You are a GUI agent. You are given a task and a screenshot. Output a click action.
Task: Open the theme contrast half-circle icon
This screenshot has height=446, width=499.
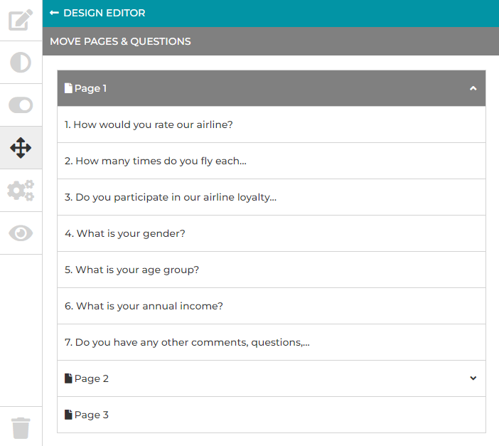coord(21,62)
